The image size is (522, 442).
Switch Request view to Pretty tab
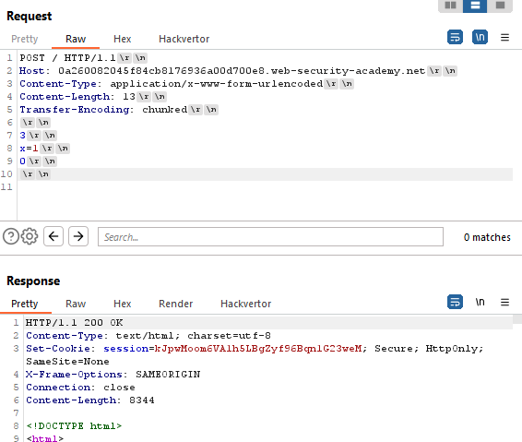(25, 39)
